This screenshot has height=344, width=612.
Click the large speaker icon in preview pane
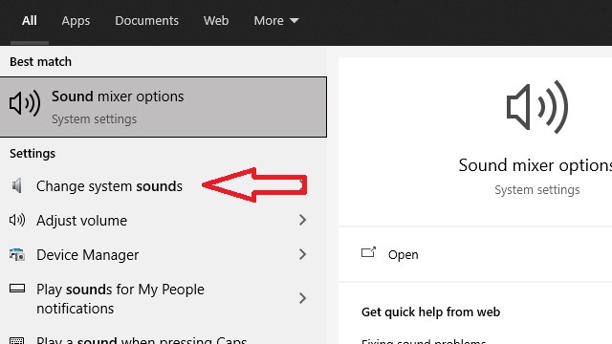coord(537,107)
